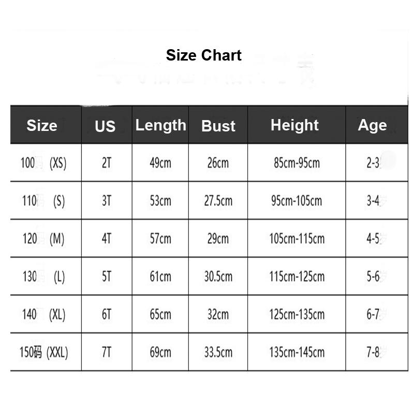The image size is (414, 414).
Task: Select the 100 (XS) size cell
Action: tap(44, 163)
